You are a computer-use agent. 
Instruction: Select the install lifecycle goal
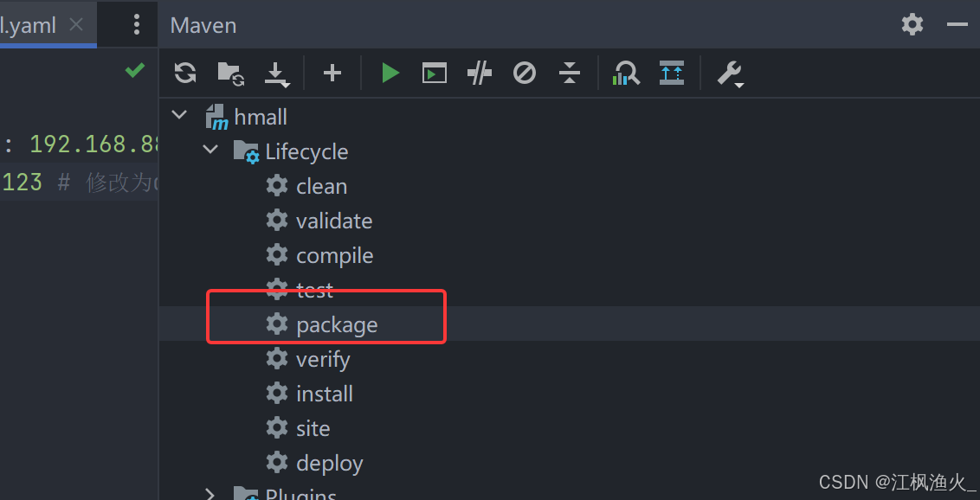[325, 394]
